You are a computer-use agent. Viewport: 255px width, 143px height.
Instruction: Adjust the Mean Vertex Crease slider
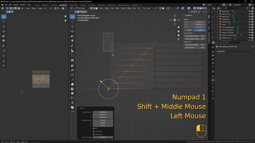195,39
